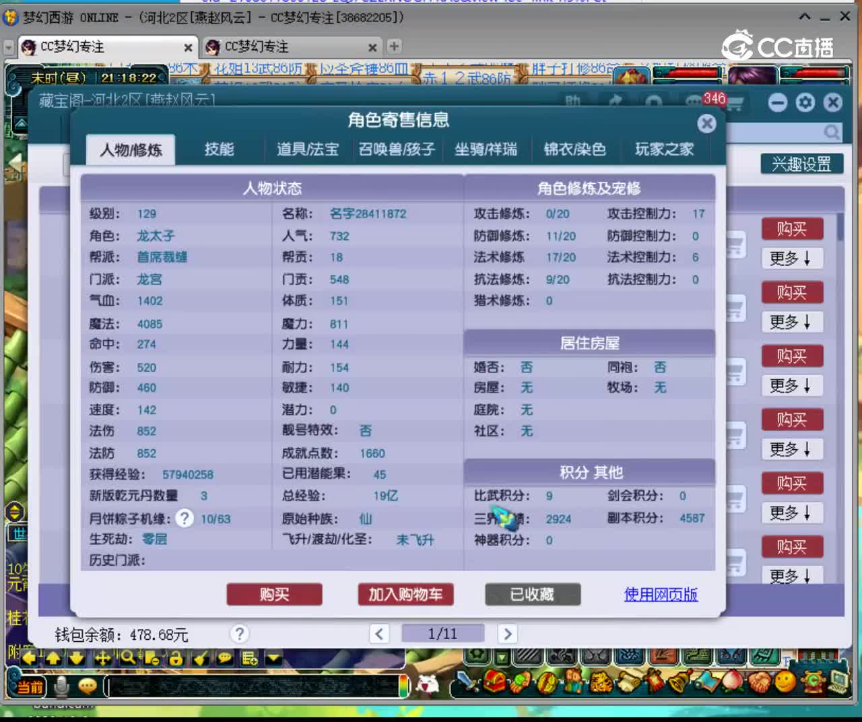Click the yellow magnifier in chat toolbar

point(127,657)
